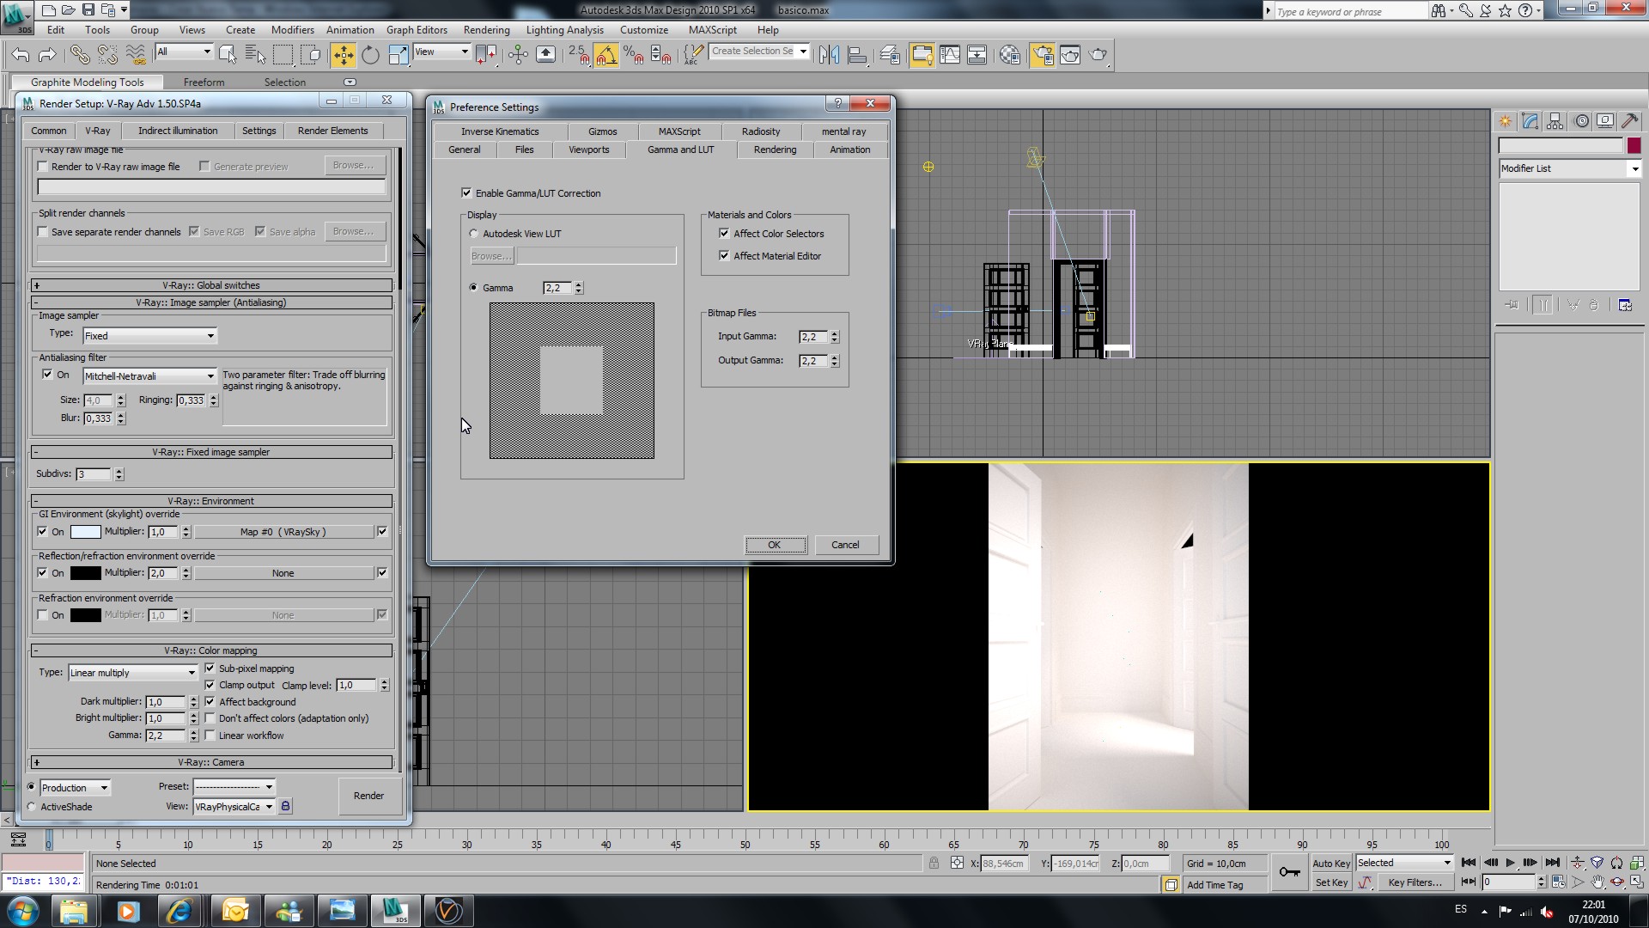Open the Image sampler Type dropdown
The image size is (1649, 928).
149,336
